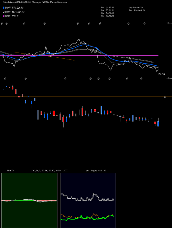172x228 pixels.
Task: Click the 23 price level label
Action: pos(165,97)
